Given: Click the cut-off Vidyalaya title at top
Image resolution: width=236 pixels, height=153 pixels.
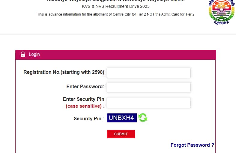Looking at the screenshot, I should (115, 1).
